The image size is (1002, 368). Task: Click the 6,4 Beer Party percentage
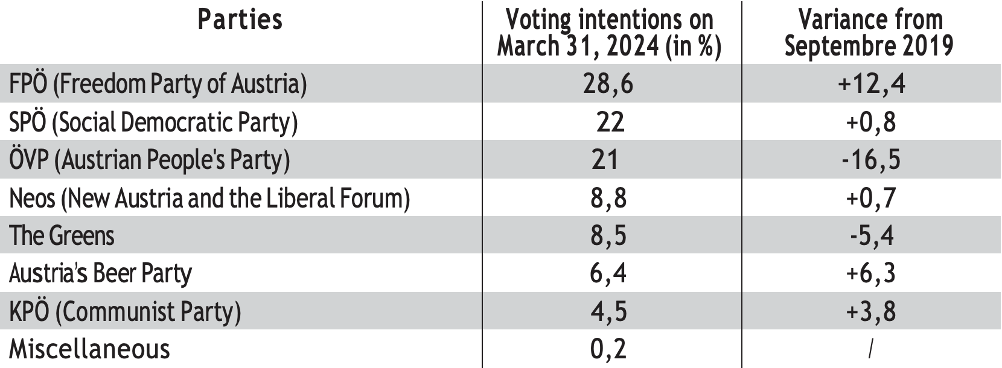[x=608, y=273]
